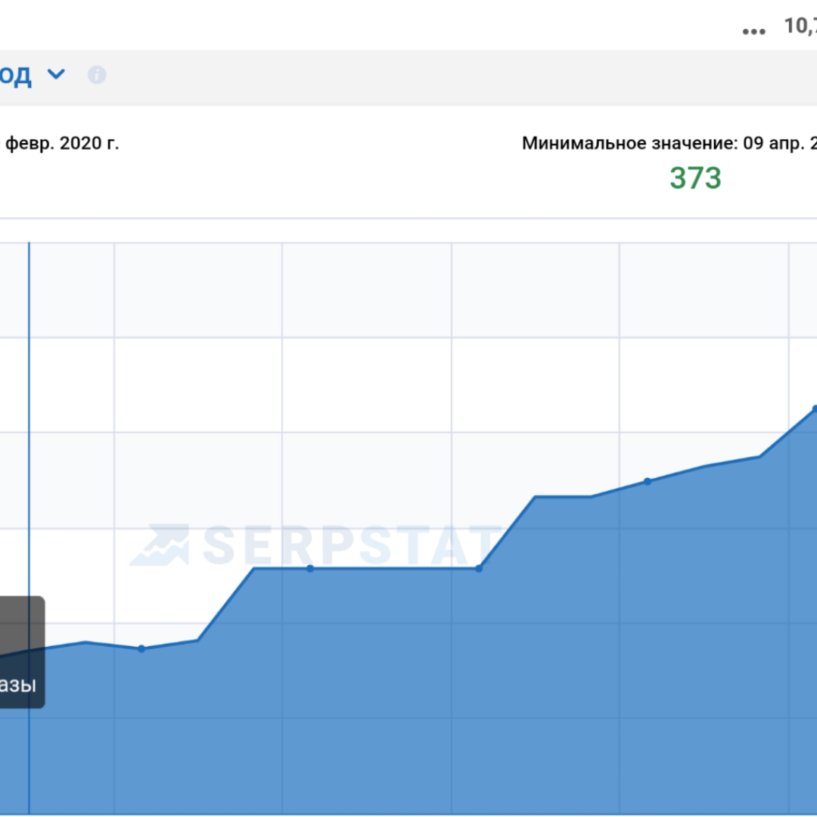The image size is (817, 817).
Task: Select the chart data point at the lowest dip
Action: point(141,649)
